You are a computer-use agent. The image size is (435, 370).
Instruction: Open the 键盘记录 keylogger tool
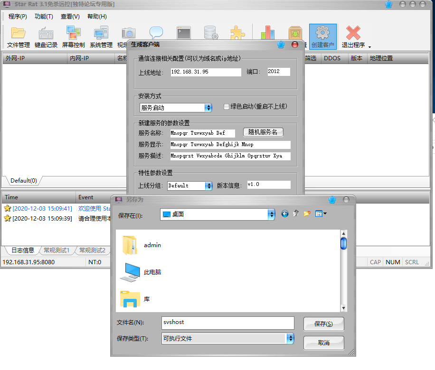click(x=46, y=37)
